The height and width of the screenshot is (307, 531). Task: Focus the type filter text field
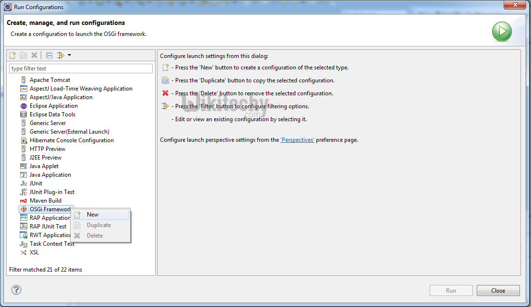pos(81,68)
